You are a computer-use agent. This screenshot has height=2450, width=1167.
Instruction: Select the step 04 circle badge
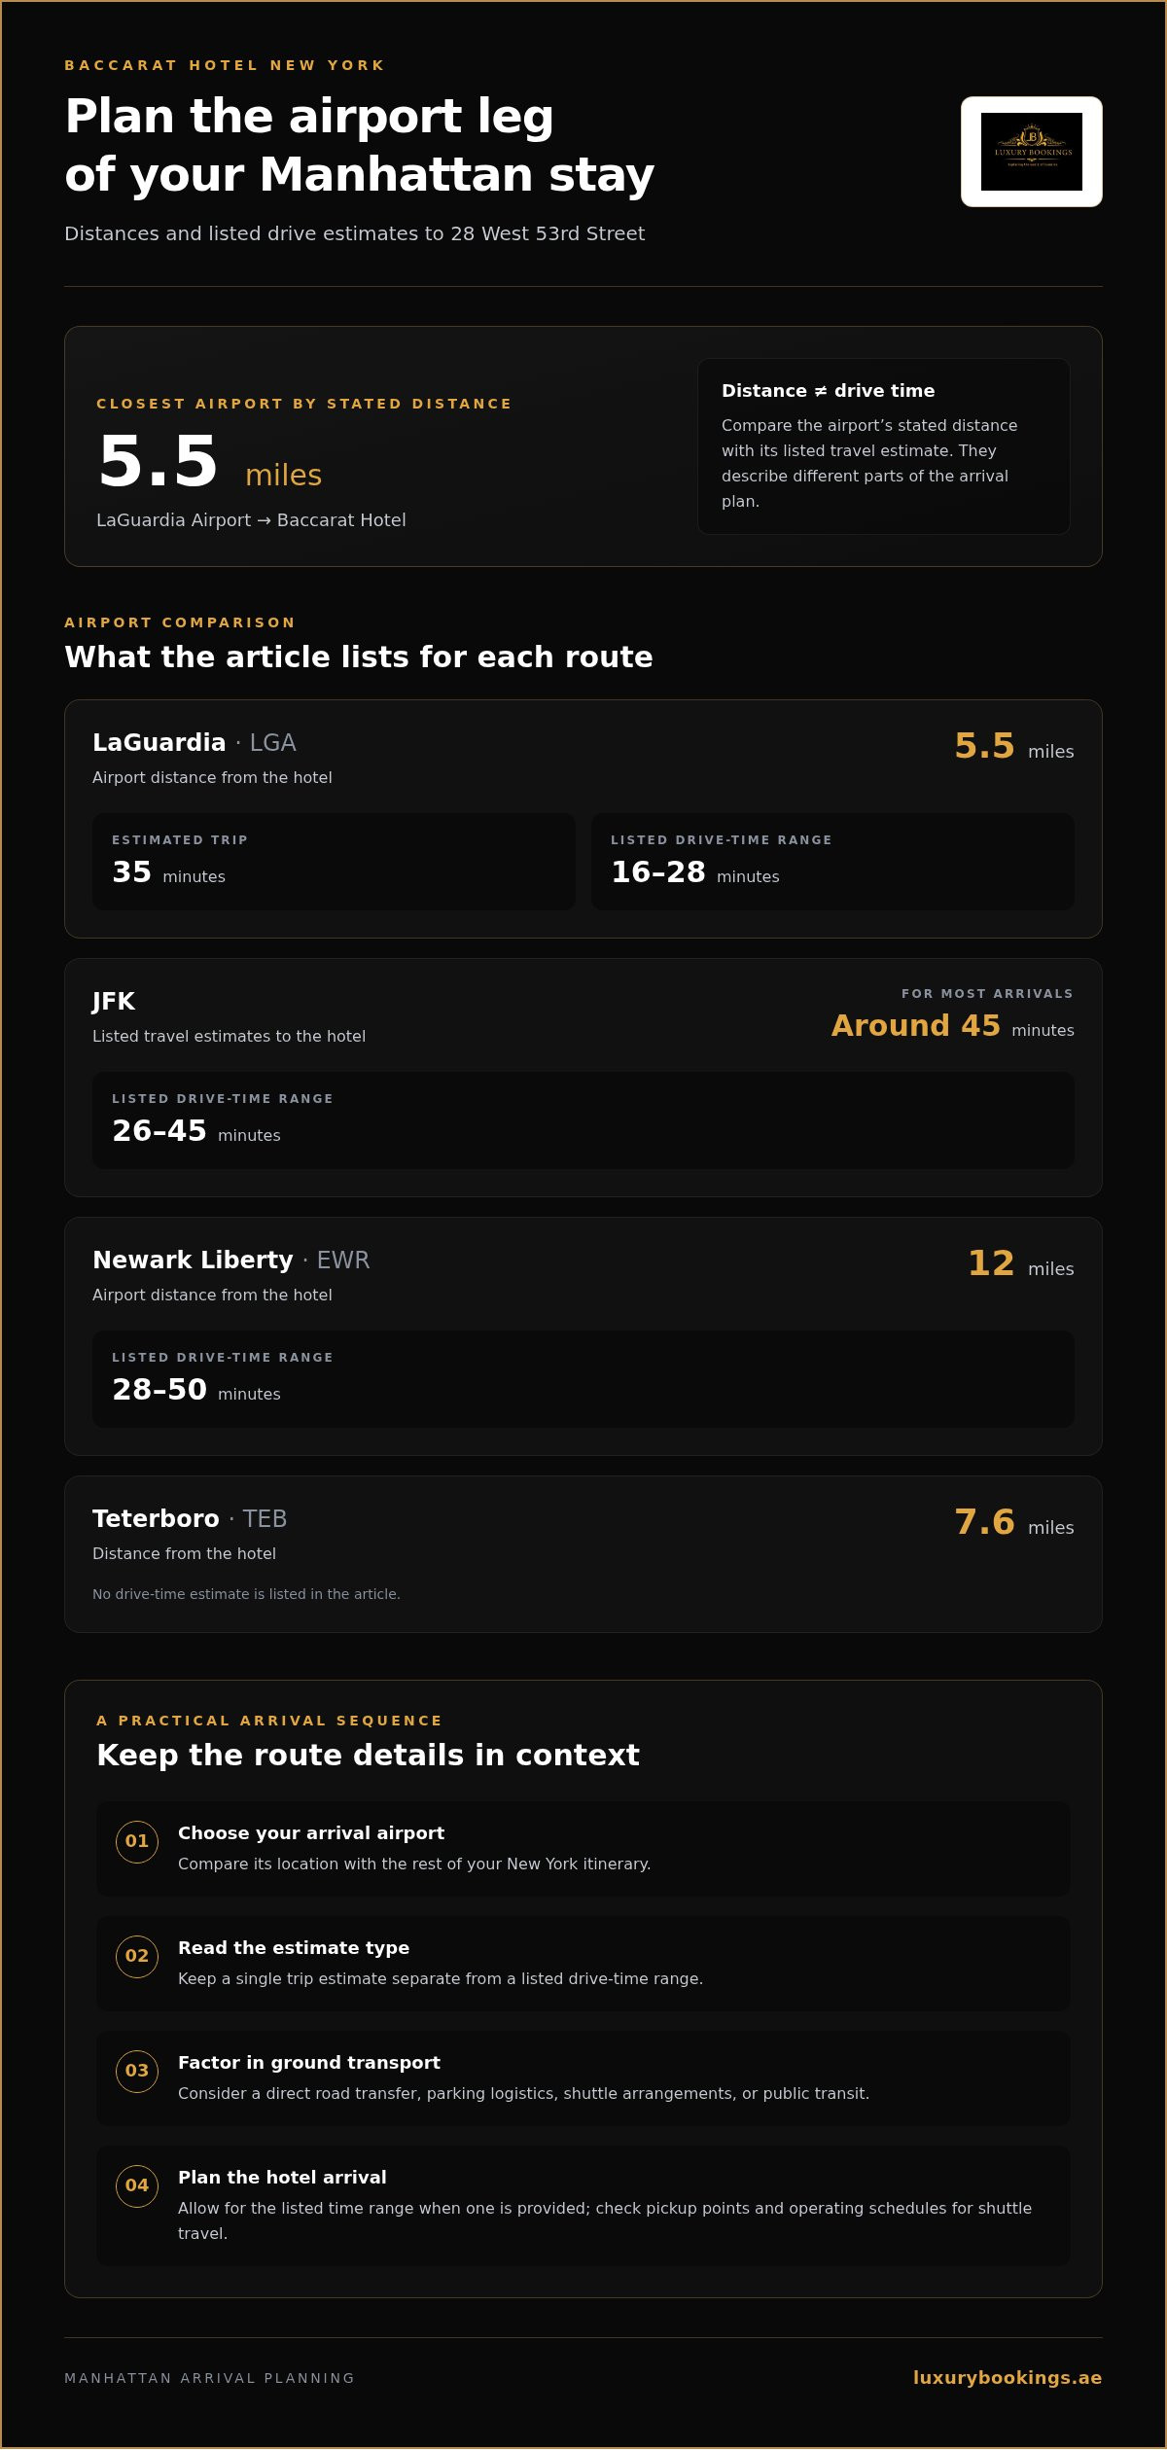[137, 2186]
